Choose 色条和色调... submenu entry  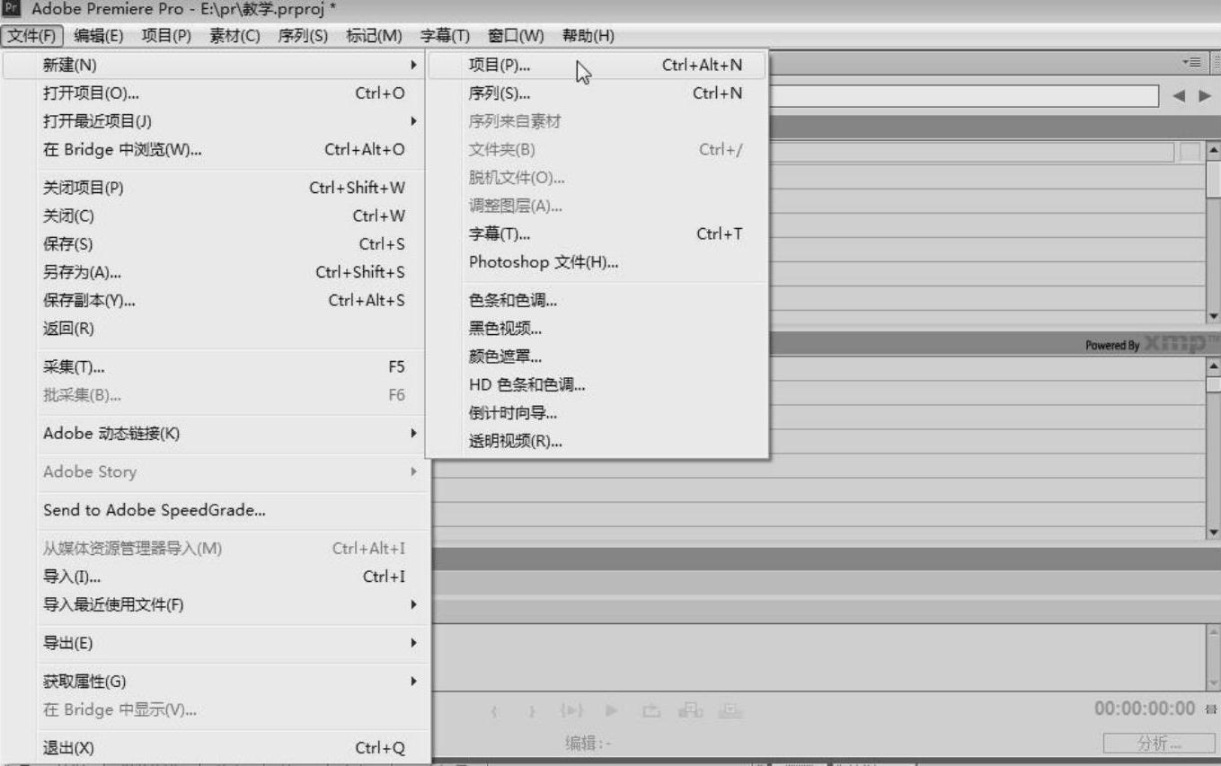tap(597, 300)
